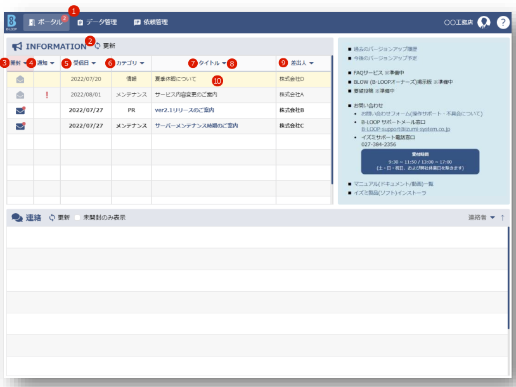Click the B-LOOP logo icon
This screenshot has width=516, height=387.
11,22
